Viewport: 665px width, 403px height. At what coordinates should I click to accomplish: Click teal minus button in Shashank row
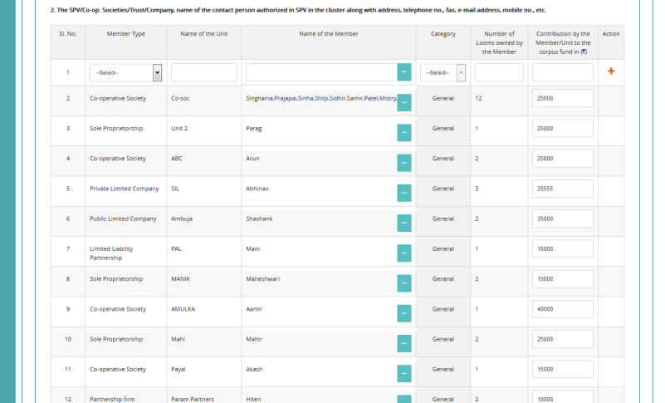pos(404,223)
